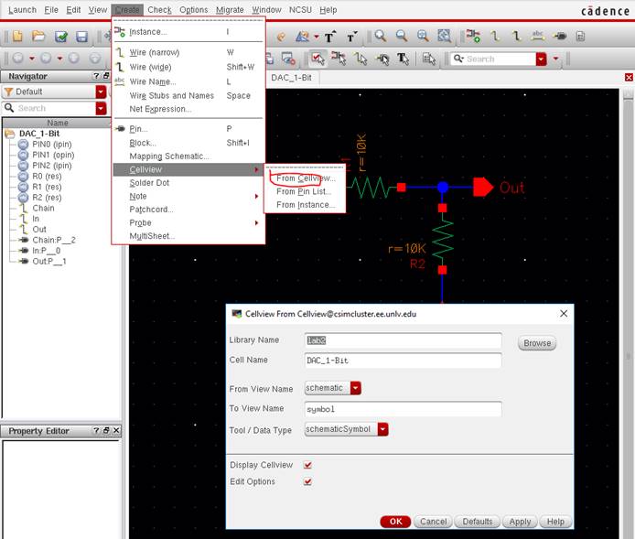
Task: Click the create pin toolbar icon
Action: [560, 37]
